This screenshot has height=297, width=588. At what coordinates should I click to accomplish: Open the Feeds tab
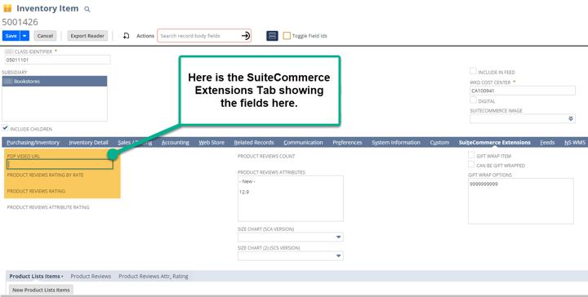point(547,142)
